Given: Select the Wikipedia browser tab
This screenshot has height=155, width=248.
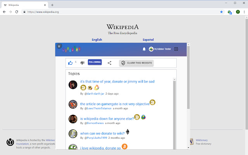Looking at the screenshot, I should (x=24, y=5).
